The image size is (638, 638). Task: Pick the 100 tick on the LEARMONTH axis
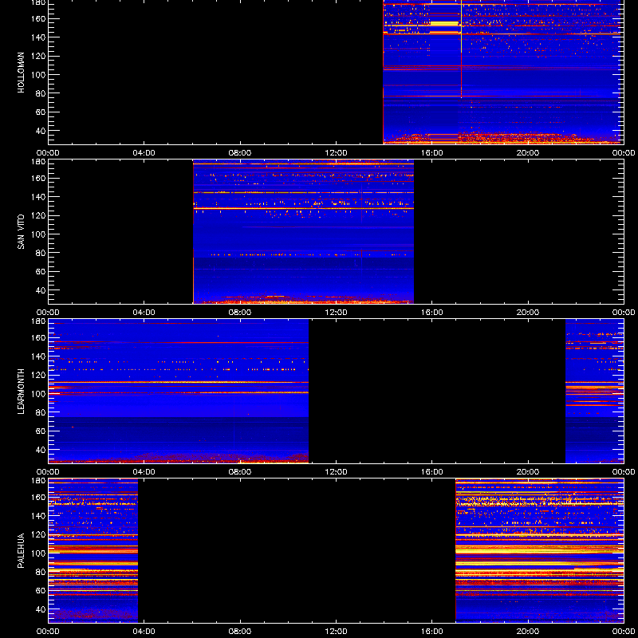click(39, 394)
